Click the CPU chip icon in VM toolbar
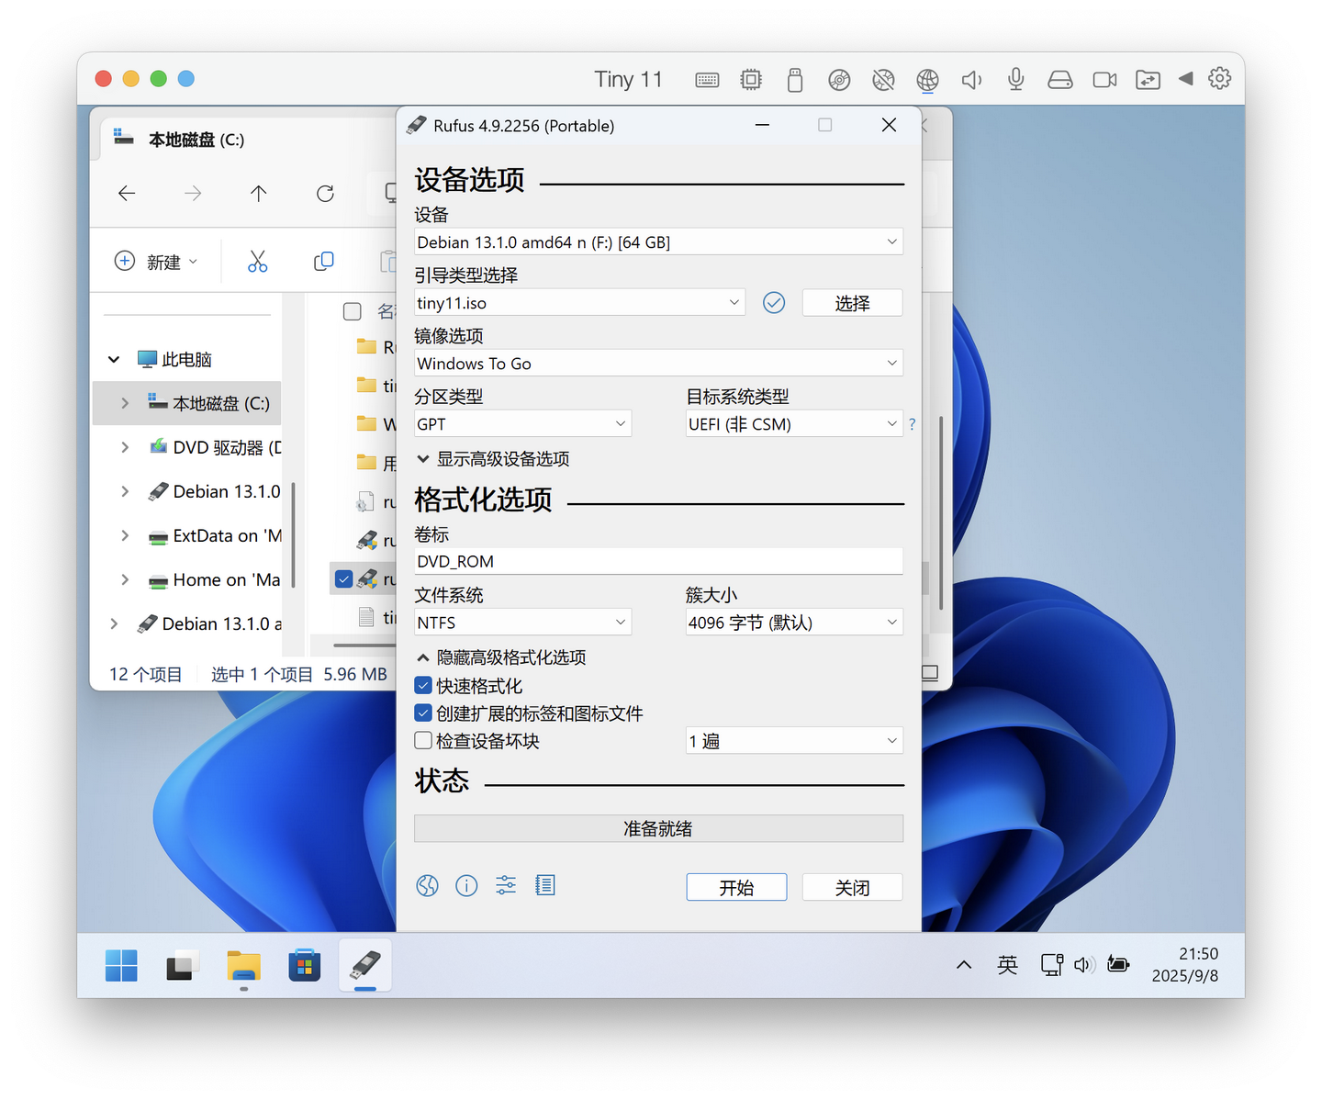 [751, 80]
